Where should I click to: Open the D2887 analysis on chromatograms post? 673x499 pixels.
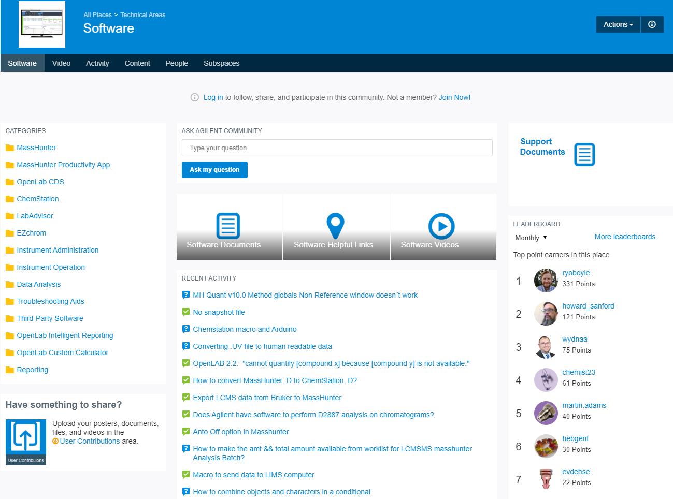coord(313,415)
